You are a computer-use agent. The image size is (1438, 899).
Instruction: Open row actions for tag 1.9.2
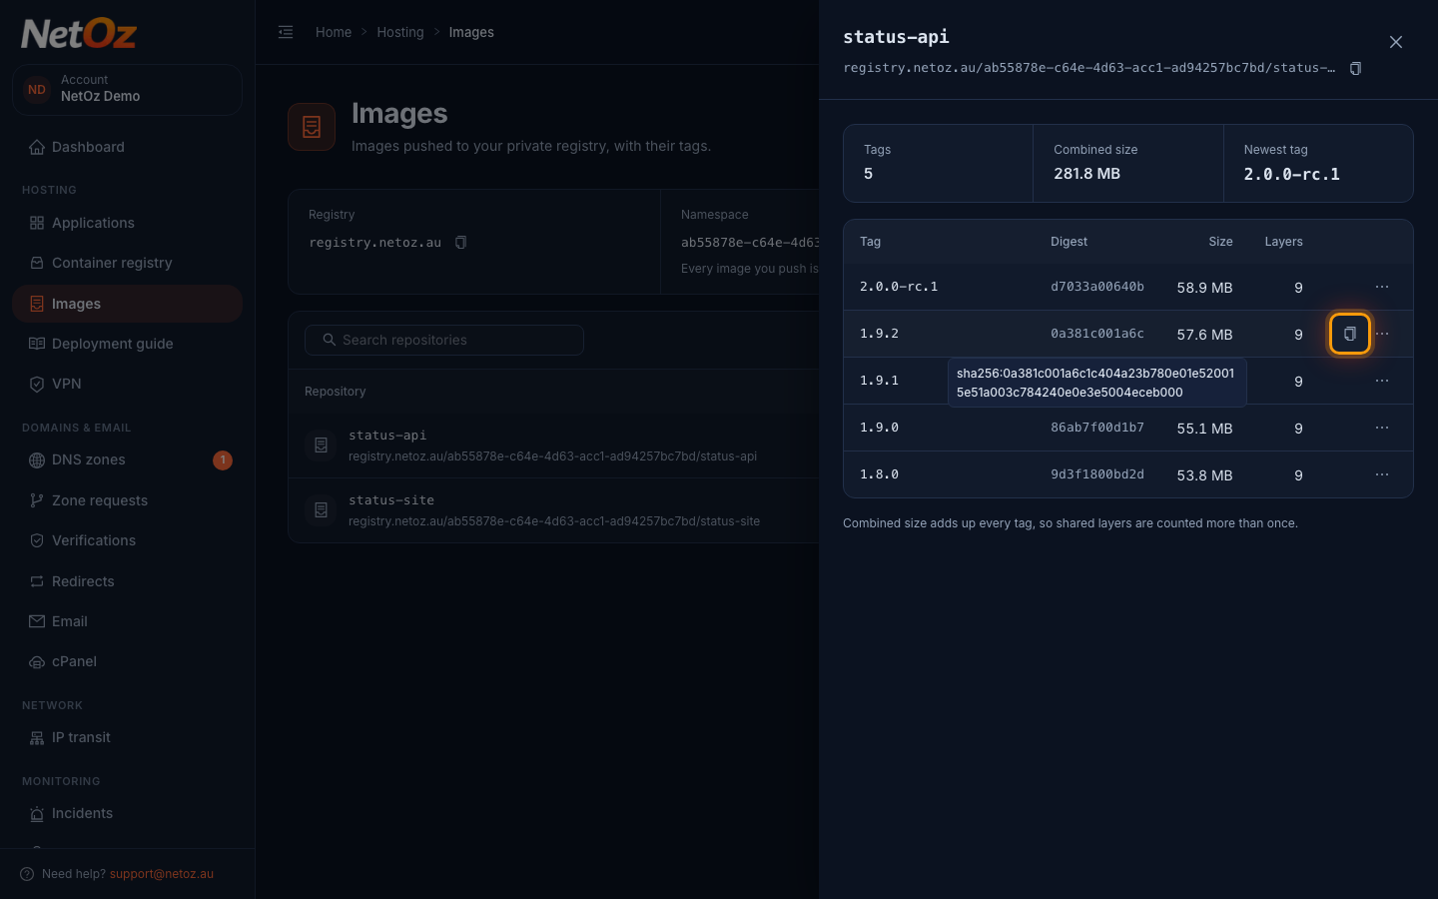(1383, 334)
